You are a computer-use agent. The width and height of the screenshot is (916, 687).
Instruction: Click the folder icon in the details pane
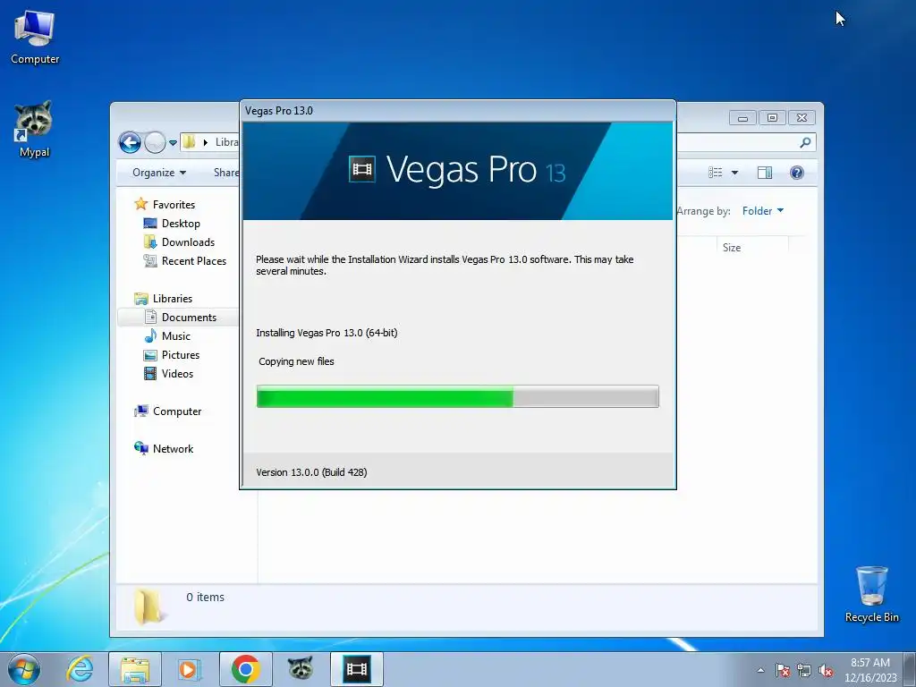point(149,607)
